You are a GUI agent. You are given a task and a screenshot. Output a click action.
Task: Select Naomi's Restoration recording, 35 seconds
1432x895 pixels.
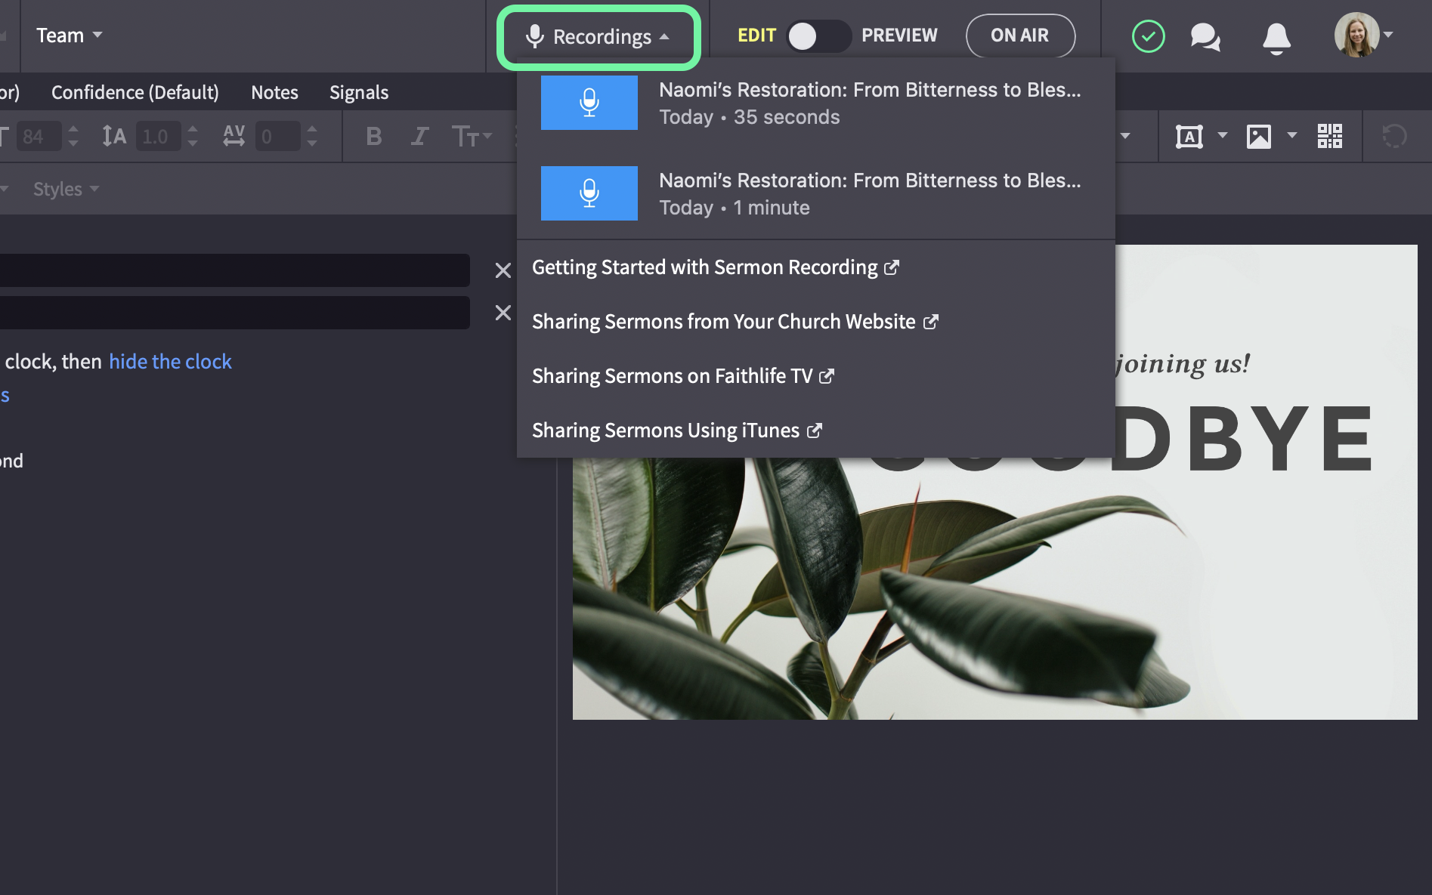pyautogui.click(x=815, y=103)
